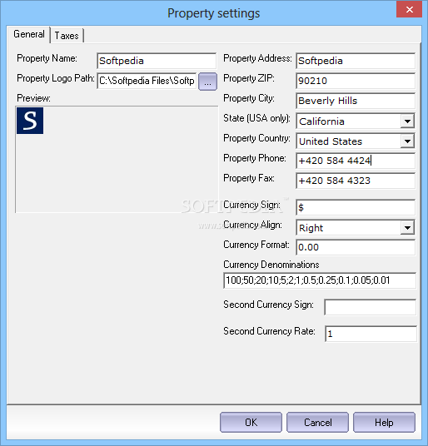Click the 'Property Fax:' label
Image resolution: width=428 pixels, height=446 pixels.
249,178
